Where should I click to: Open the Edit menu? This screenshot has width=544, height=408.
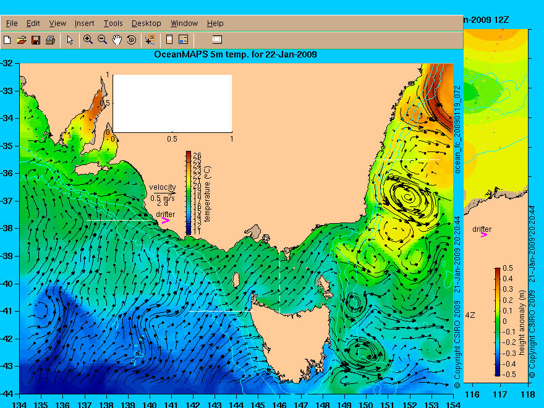click(33, 23)
